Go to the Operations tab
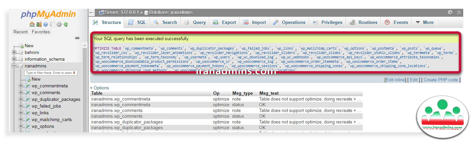This screenshot has width=472, height=141. click(289, 23)
